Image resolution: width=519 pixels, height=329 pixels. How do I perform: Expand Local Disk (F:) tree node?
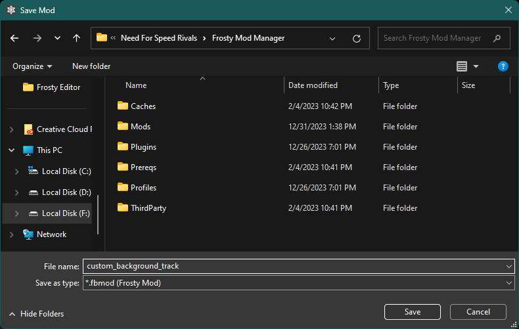[16, 213]
